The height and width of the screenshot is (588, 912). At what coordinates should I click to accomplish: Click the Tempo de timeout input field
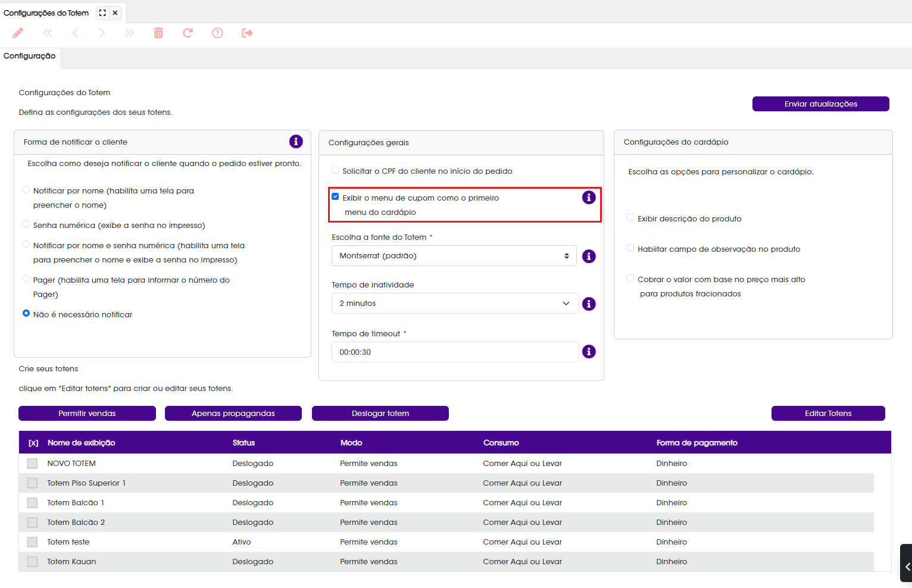(455, 352)
